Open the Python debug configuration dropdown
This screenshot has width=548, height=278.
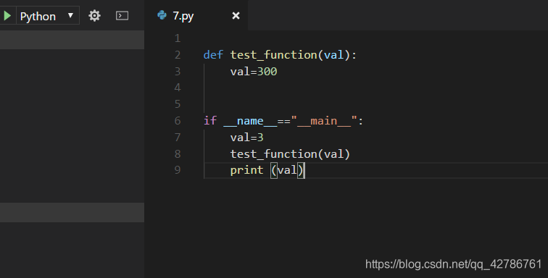[48, 16]
